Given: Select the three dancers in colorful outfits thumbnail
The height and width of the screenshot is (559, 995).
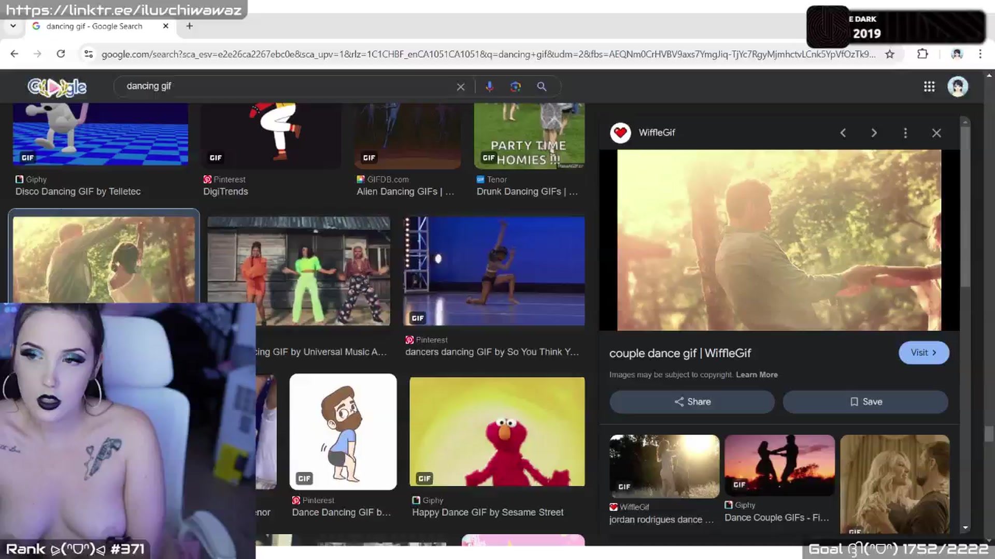Looking at the screenshot, I should pos(298,271).
